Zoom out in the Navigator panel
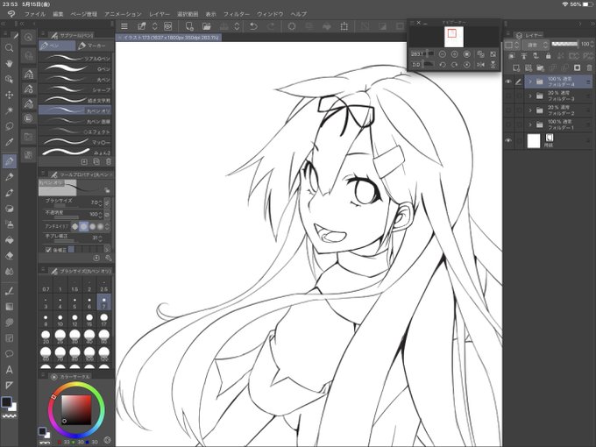The image size is (596, 447). (442, 54)
